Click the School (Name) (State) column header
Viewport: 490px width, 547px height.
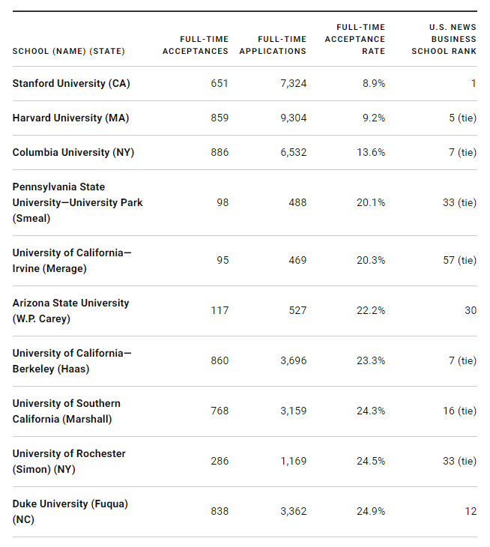coord(68,51)
